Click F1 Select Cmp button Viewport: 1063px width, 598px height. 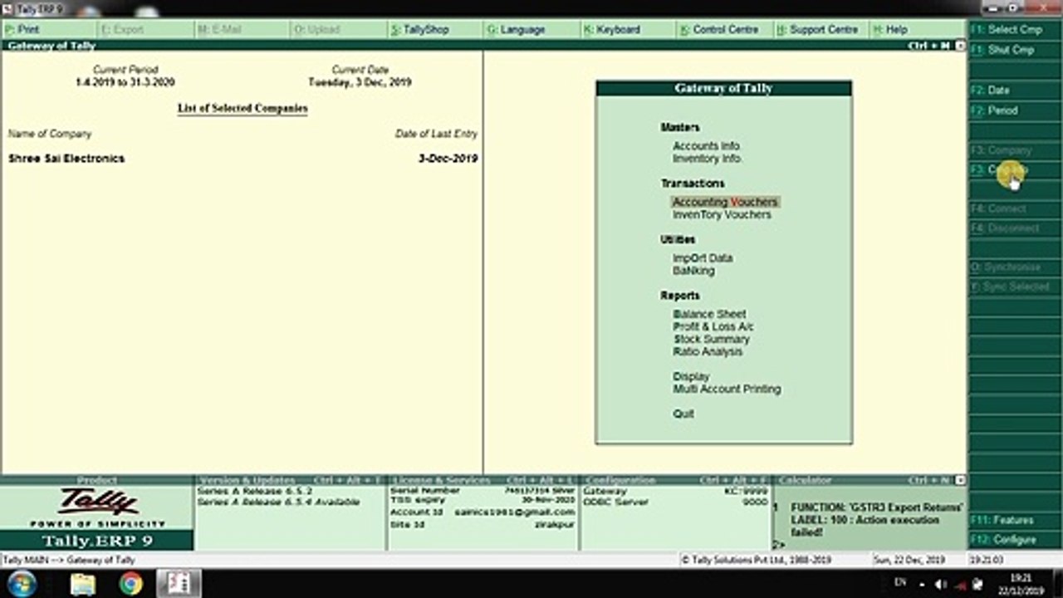pos(1015,30)
